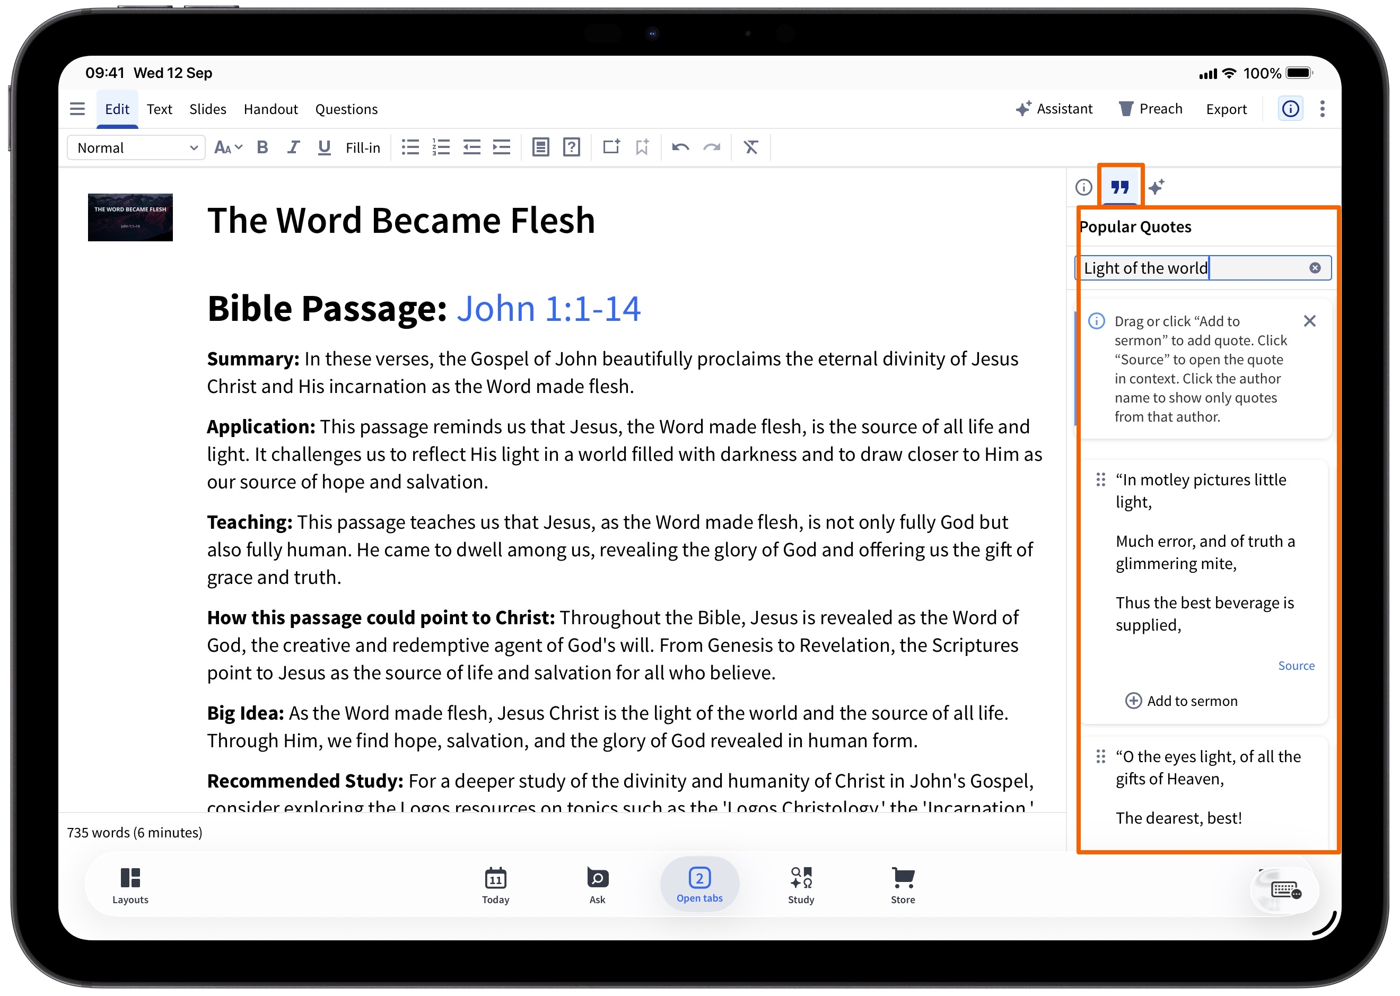
Task: Insert a Fill-in blank
Action: (x=363, y=148)
